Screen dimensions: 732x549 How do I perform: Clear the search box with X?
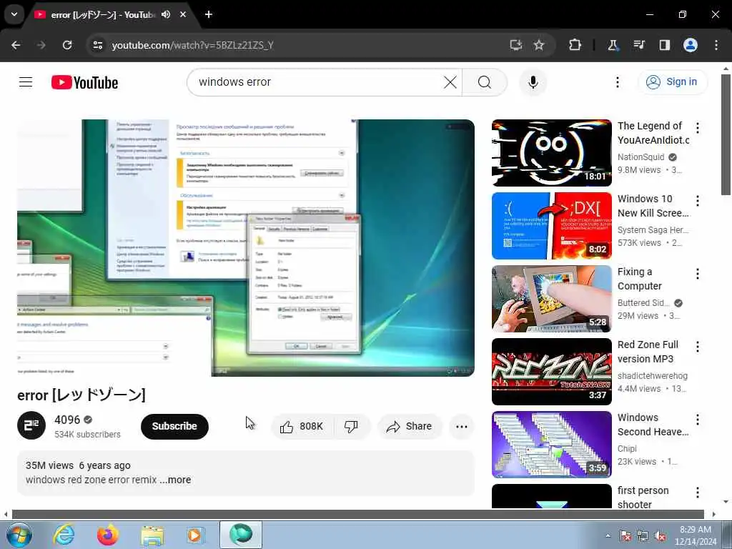(450, 82)
